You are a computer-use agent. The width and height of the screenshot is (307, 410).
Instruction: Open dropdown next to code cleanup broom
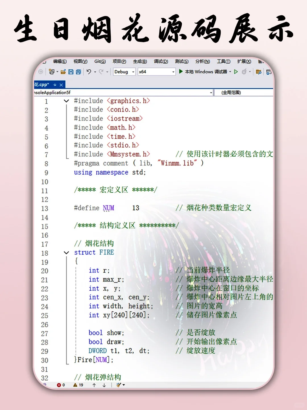pos(124,385)
